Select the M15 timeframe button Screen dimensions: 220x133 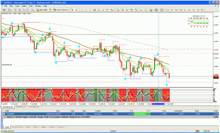coord(176,10)
